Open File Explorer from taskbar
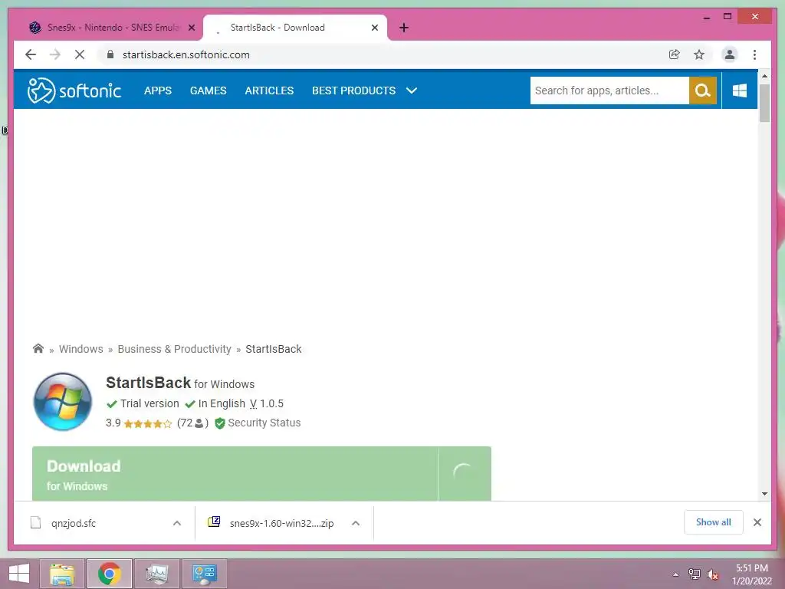The height and width of the screenshot is (589, 785). pyautogui.click(x=62, y=574)
